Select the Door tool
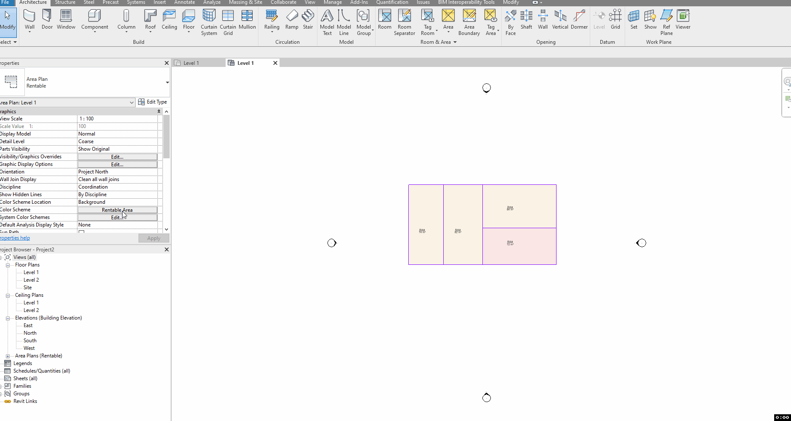The width and height of the screenshot is (791, 421). [47, 18]
